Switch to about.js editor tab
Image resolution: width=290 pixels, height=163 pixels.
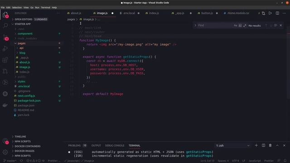point(76,13)
